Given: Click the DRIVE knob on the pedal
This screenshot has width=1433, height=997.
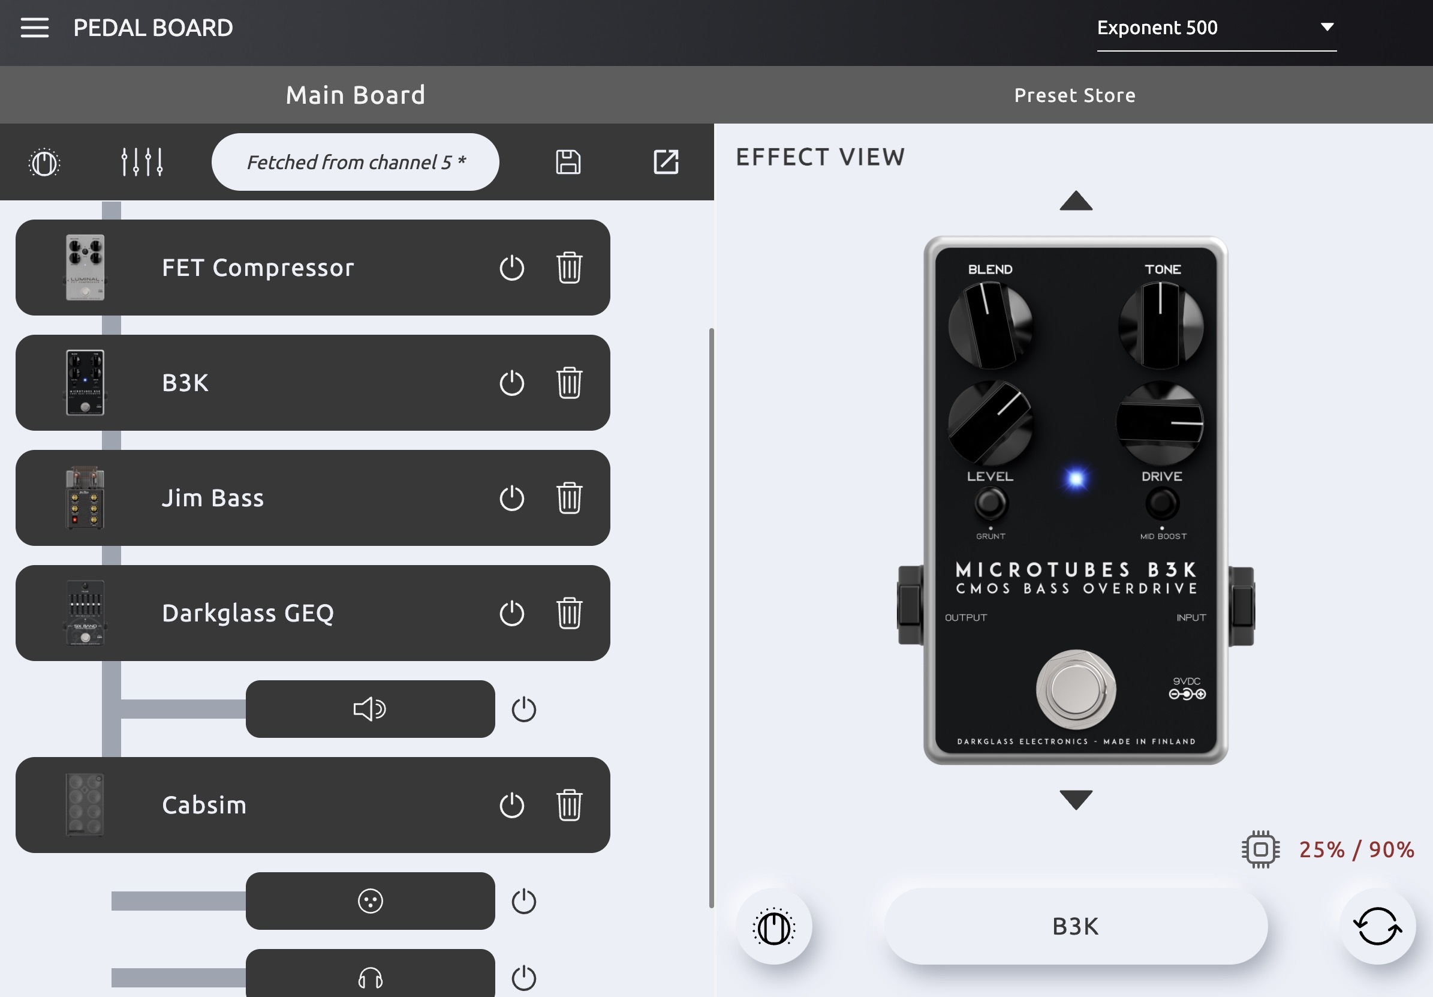Looking at the screenshot, I should (1160, 424).
